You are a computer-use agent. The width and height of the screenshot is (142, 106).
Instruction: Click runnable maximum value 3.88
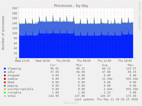click(133, 93)
